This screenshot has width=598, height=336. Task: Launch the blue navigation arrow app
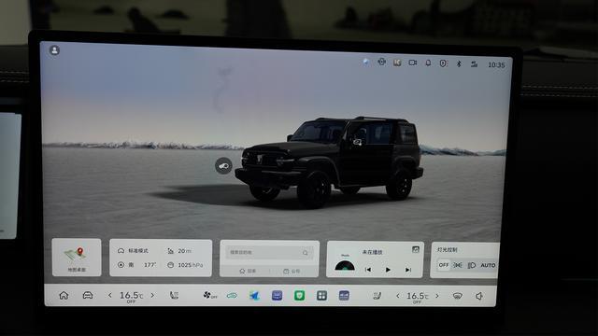coord(254,295)
